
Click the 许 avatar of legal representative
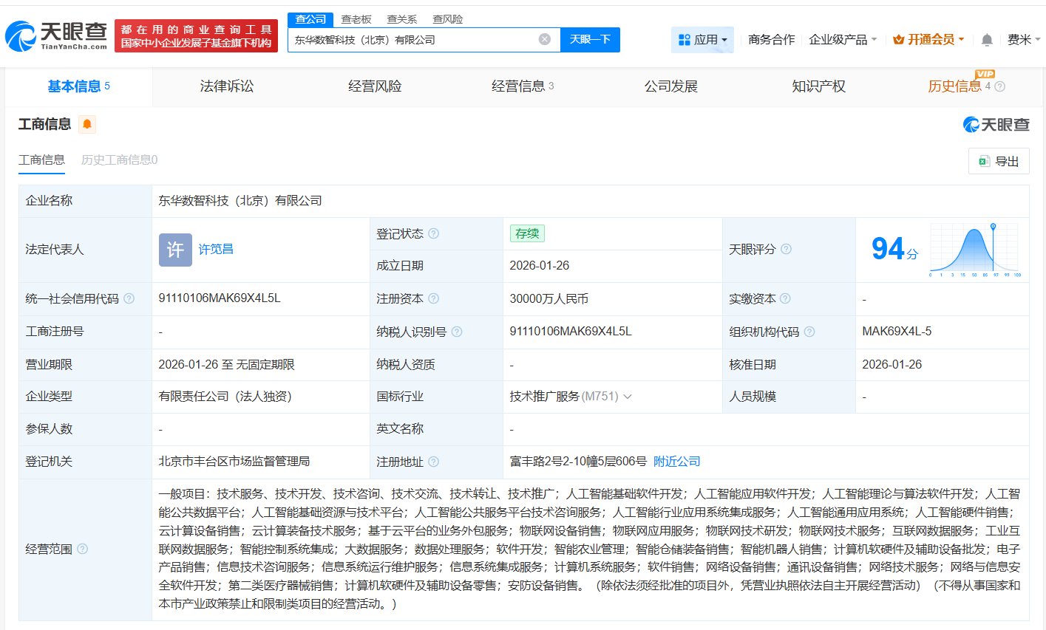[x=175, y=250]
